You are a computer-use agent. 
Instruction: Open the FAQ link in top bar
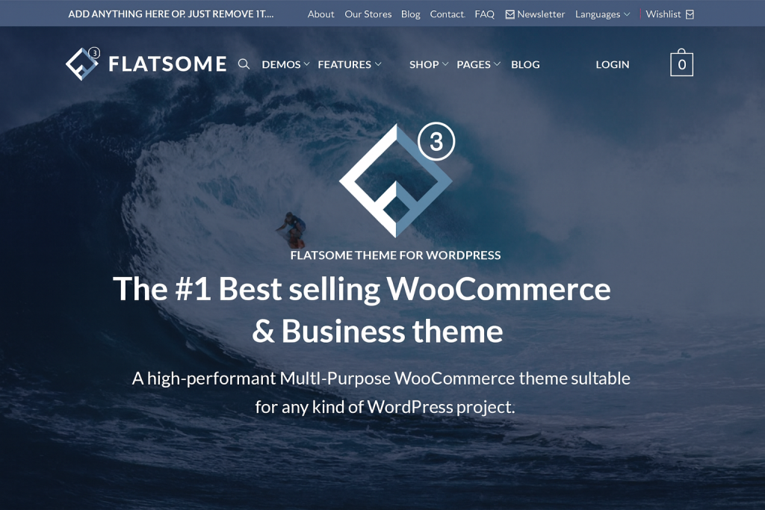[x=484, y=14]
